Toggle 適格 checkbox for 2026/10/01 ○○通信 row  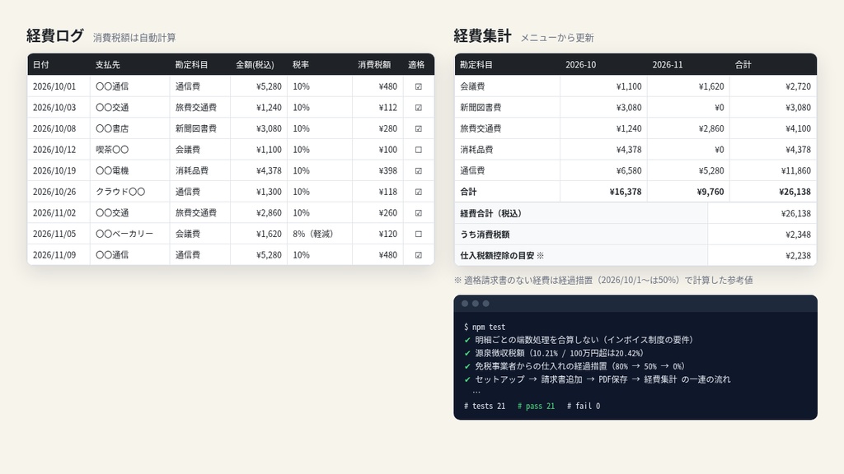(418, 86)
